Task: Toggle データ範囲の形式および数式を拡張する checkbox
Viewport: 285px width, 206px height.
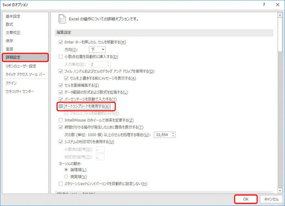Action: [61, 92]
